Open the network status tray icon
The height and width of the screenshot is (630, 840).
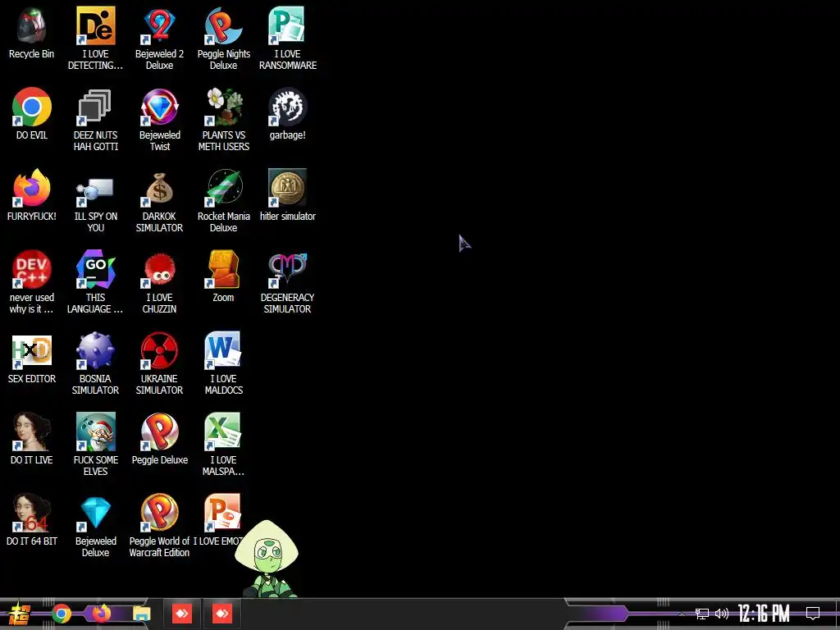click(x=702, y=614)
